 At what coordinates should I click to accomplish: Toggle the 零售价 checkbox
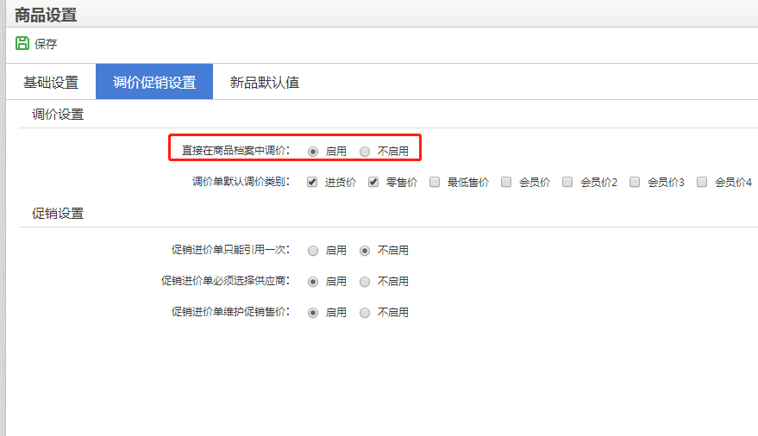point(373,182)
